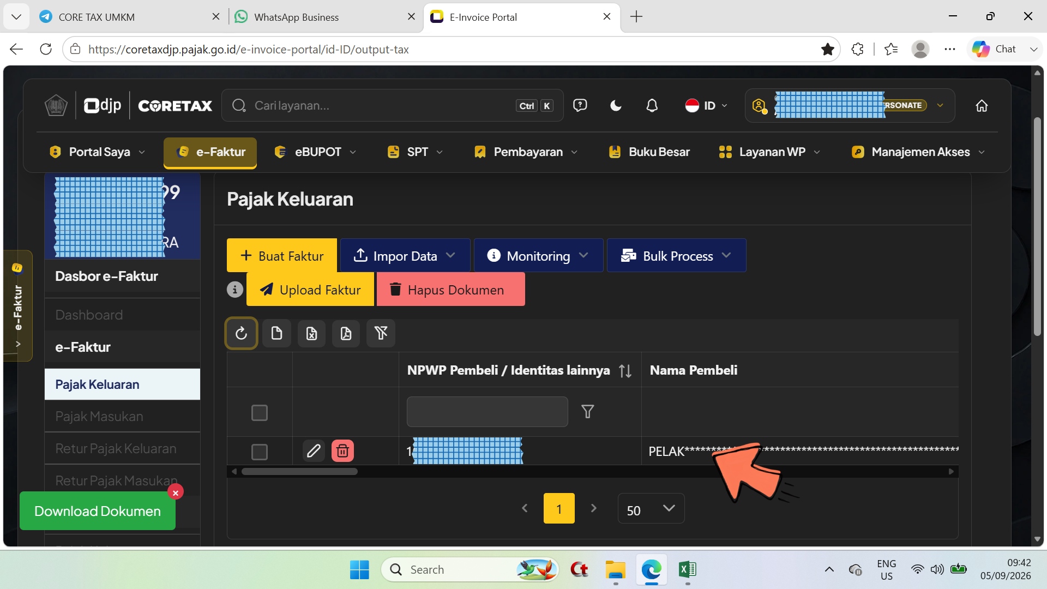Open rows-per-page dropdown showing 50
This screenshot has height=589, width=1047.
(651, 509)
